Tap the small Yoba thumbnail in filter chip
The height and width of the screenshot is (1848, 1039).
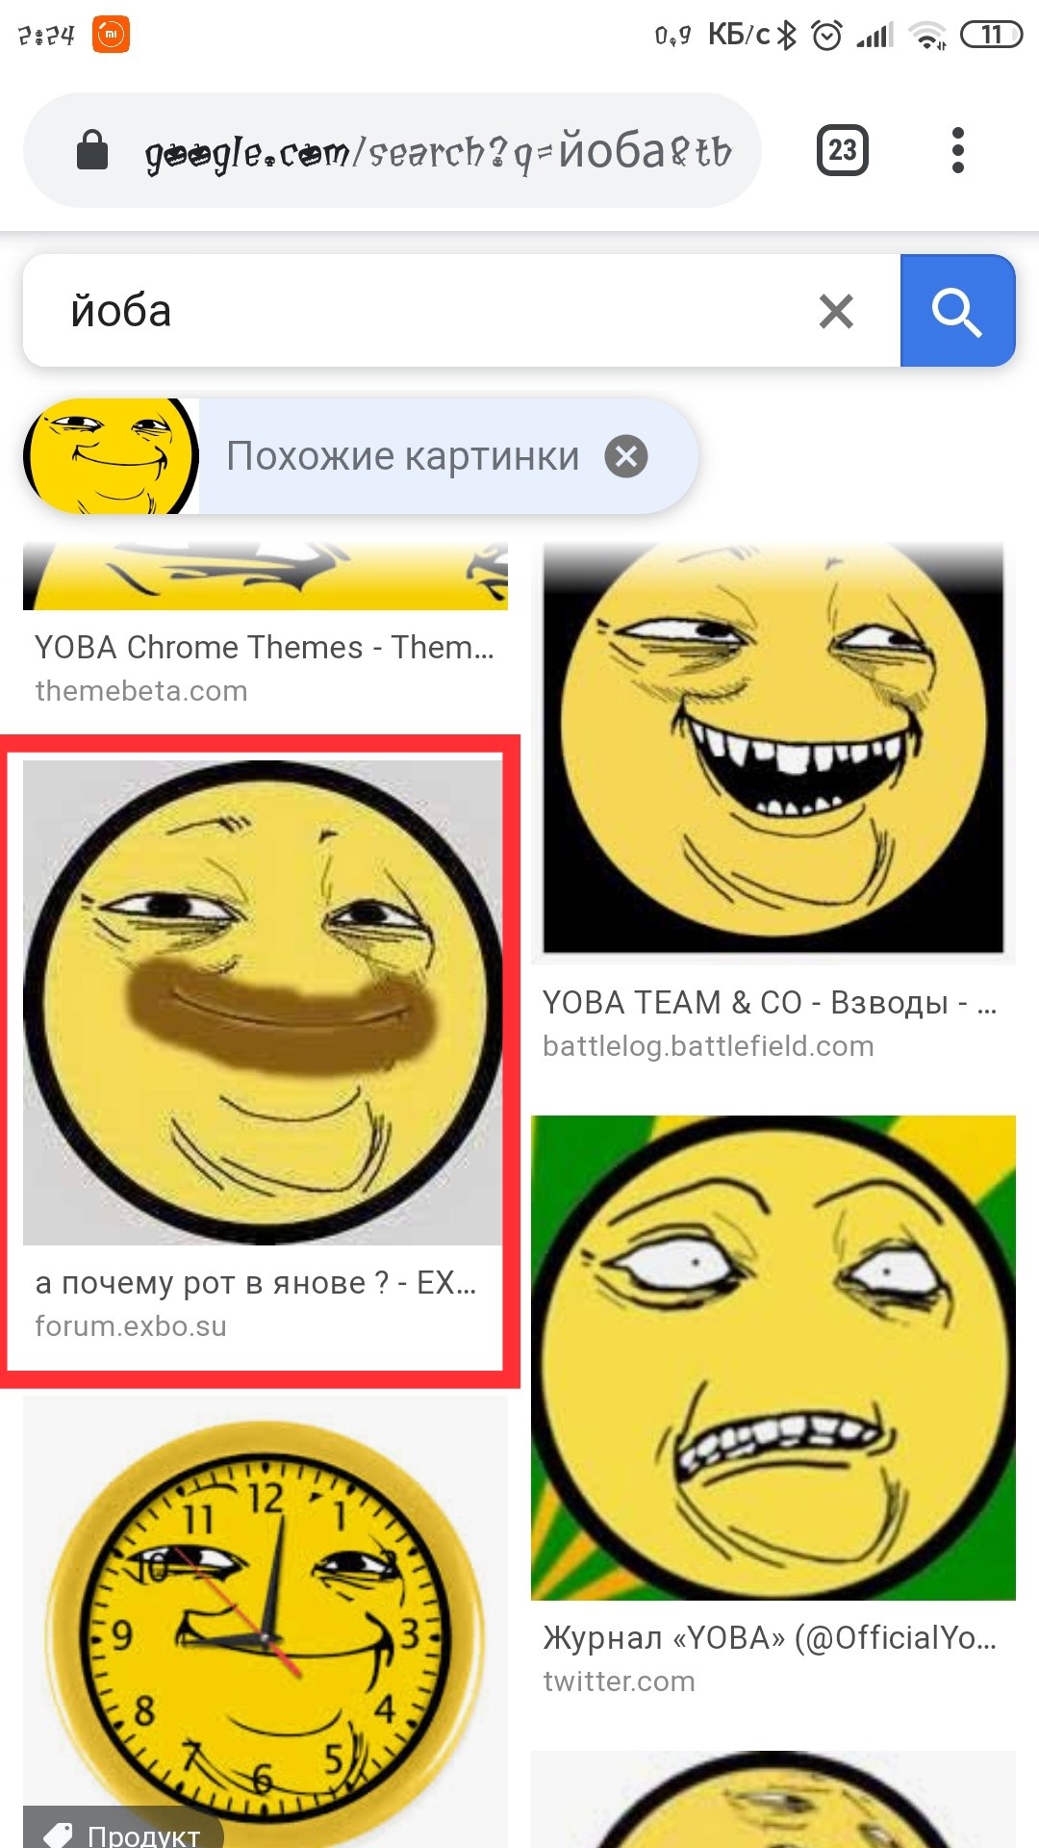tap(111, 456)
